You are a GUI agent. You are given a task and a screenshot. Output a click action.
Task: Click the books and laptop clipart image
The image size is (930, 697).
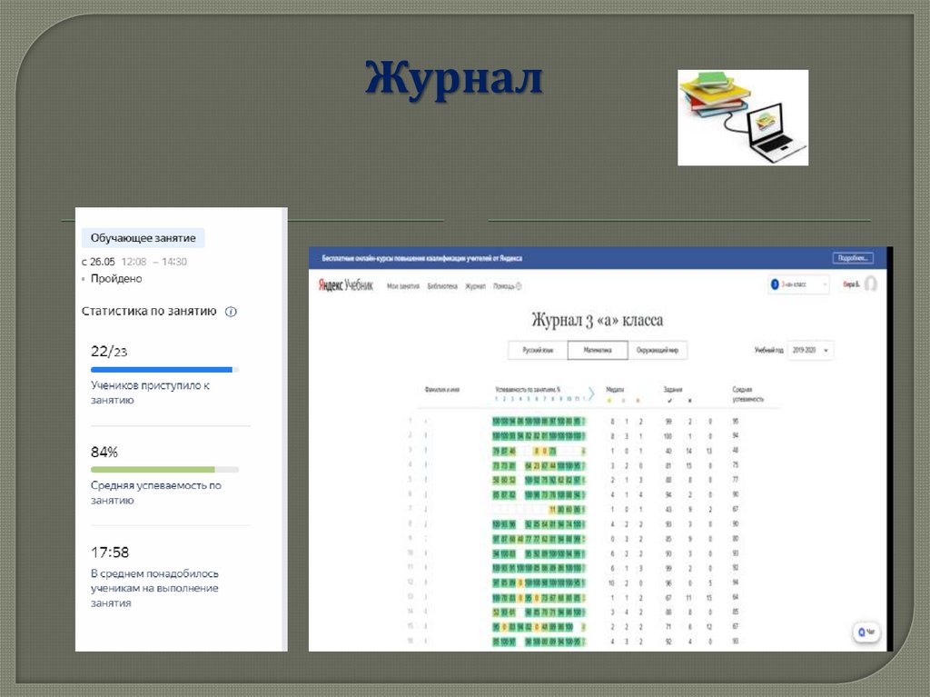(742, 117)
